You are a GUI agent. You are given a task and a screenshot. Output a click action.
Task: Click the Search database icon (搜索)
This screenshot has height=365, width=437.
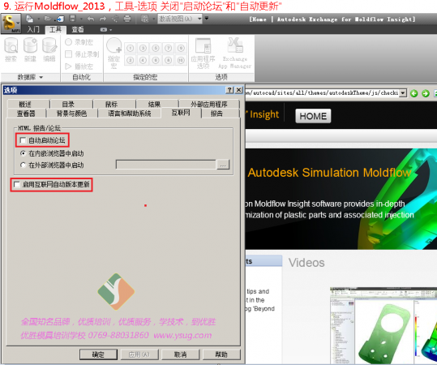click(11, 50)
